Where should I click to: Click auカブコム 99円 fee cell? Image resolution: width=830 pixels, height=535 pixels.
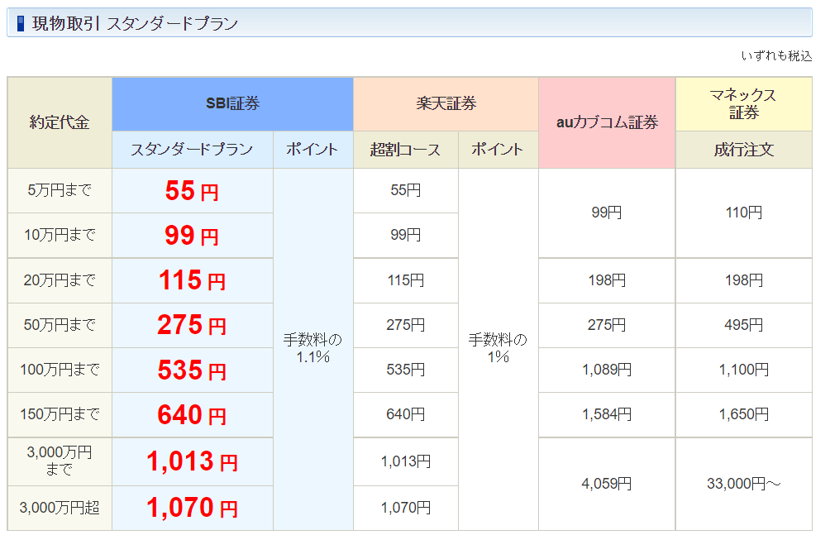tap(607, 213)
